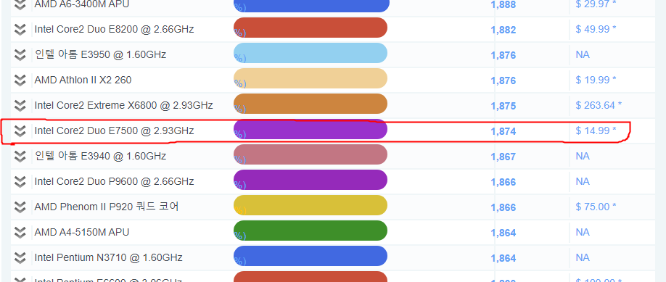Expand the Core2 Duo E7500 row chevron
This screenshot has height=282, width=666.
click(x=20, y=130)
